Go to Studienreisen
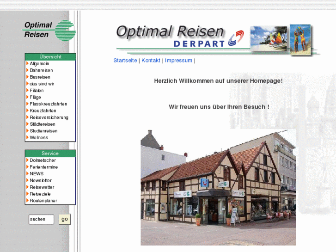Viewport: 336px width, 252px height. tap(44, 131)
